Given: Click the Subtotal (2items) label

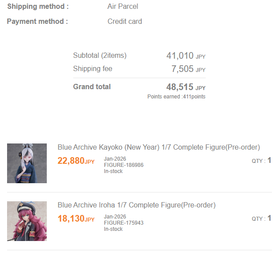Looking at the screenshot, I should [100, 56].
